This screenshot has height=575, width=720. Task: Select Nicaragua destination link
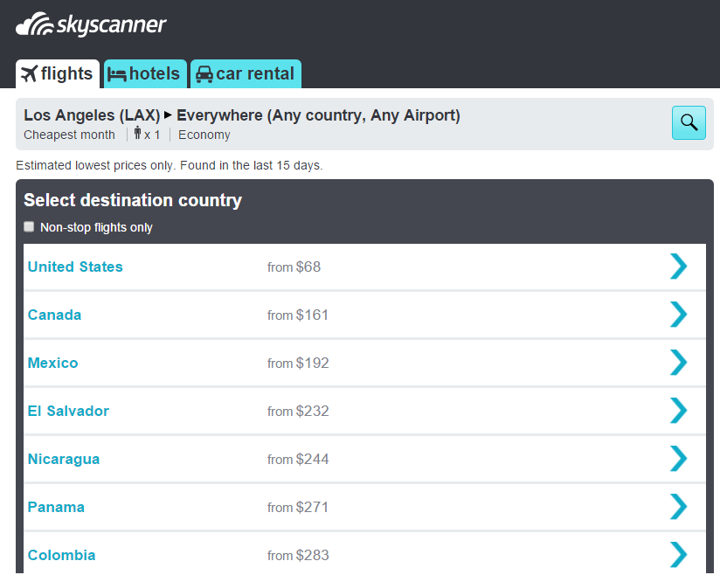pos(64,460)
